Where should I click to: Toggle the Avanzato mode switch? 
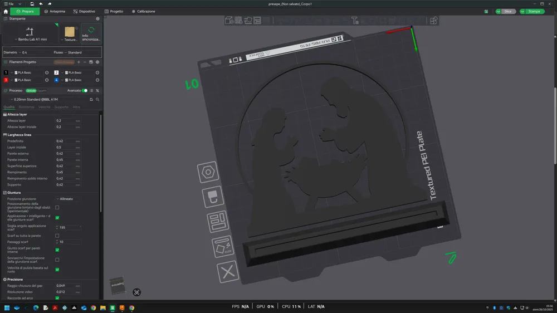pos(85,91)
